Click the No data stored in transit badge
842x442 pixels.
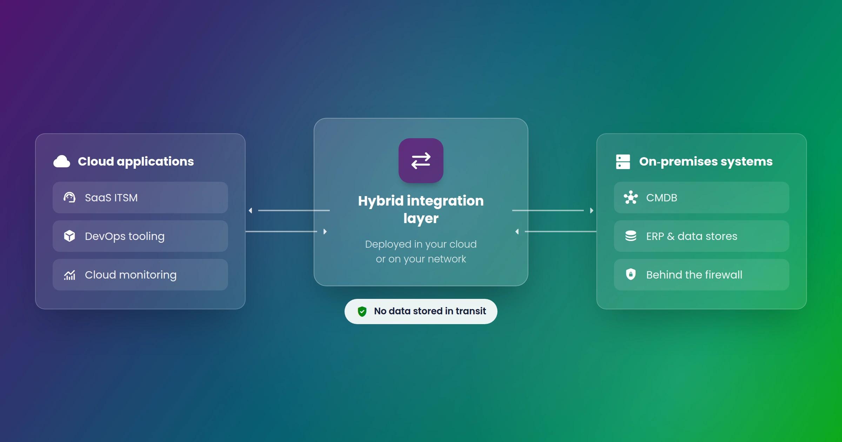(x=421, y=312)
